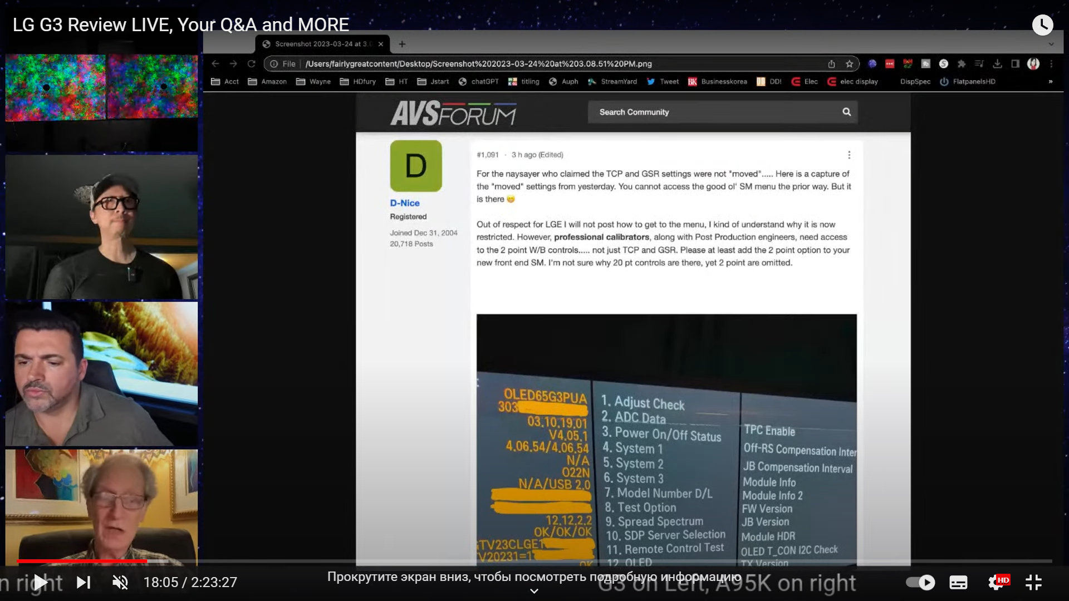The width and height of the screenshot is (1069, 601).
Task: Reload the browser page
Action: click(x=252, y=64)
